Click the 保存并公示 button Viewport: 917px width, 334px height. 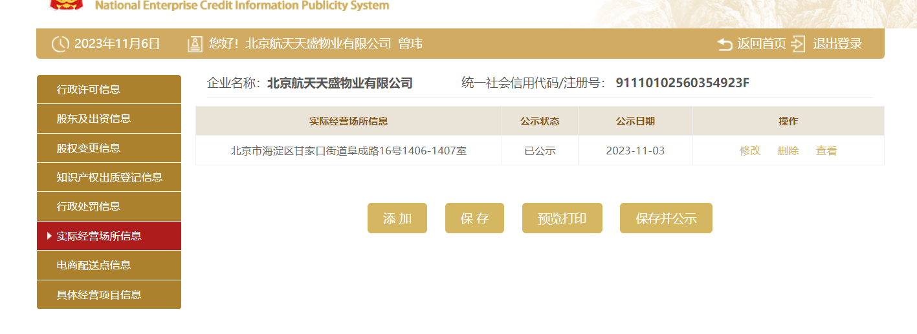[666, 218]
